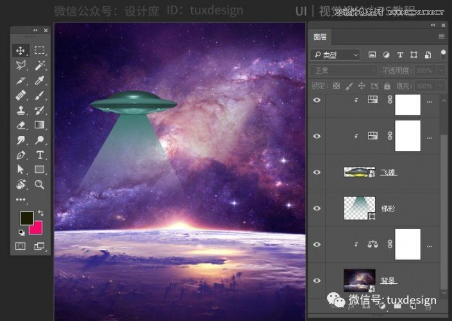Filter layers for adjustment layers
Screen dimensions: 452x321
coord(386,54)
